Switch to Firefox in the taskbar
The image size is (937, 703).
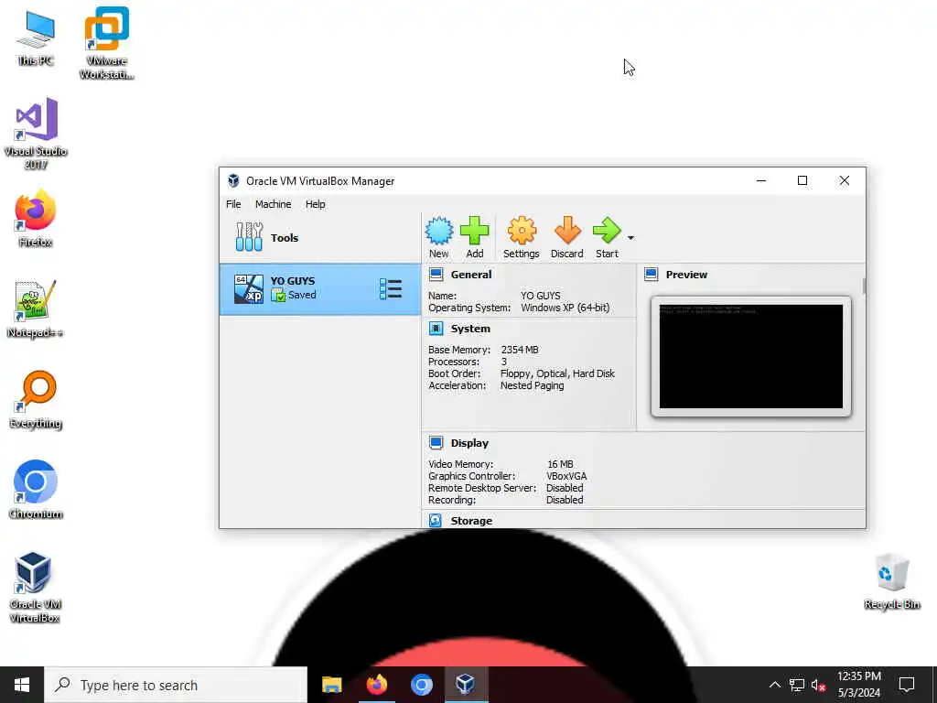pos(376,685)
